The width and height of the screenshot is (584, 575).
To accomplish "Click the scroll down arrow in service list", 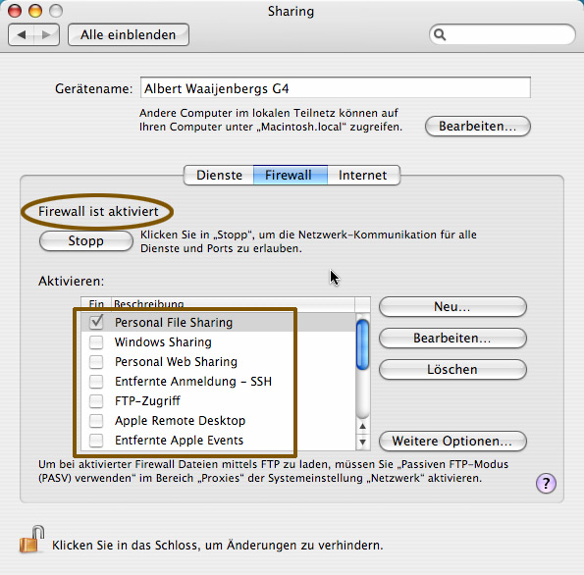I will click(362, 443).
